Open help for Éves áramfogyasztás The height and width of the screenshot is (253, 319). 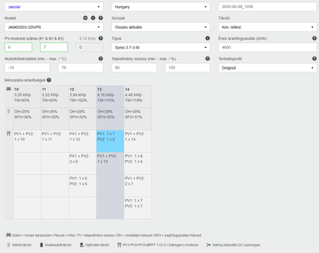(314, 38)
